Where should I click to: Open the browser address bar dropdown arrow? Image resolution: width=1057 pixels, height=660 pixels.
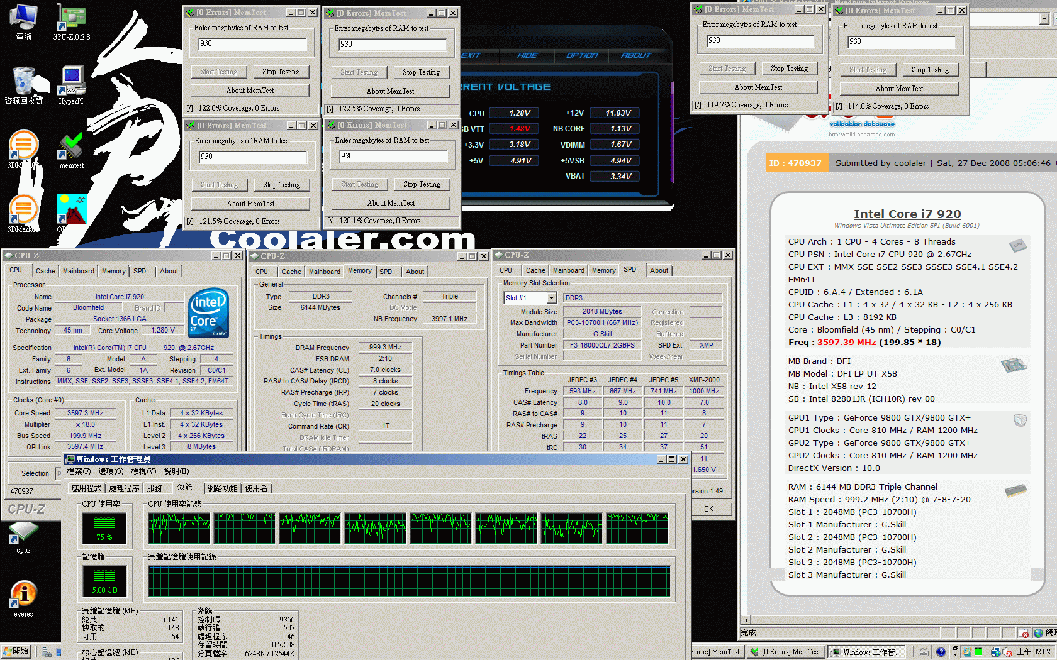pos(1044,19)
